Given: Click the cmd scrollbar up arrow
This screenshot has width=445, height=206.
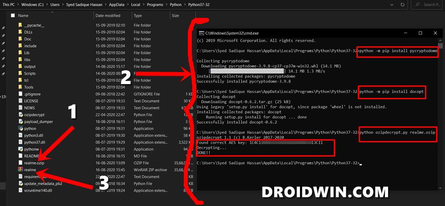Looking at the screenshot, I should tap(440, 40).
